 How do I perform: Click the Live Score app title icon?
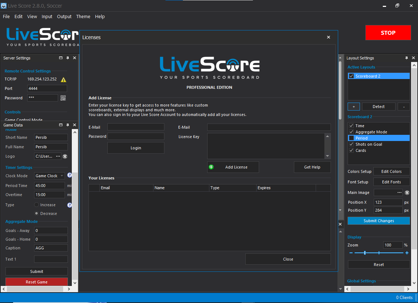pyautogui.click(x=4, y=5)
